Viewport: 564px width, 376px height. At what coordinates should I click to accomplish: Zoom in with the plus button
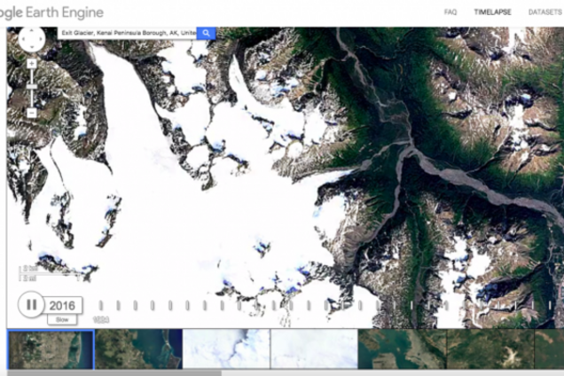(x=32, y=64)
